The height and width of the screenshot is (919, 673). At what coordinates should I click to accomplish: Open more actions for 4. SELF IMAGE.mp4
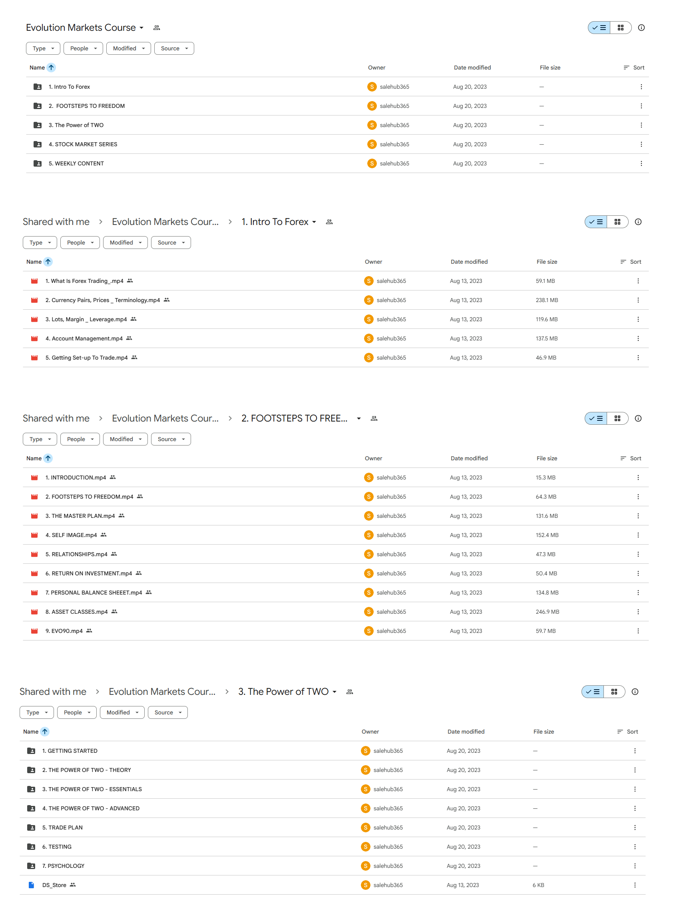tap(638, 535)
